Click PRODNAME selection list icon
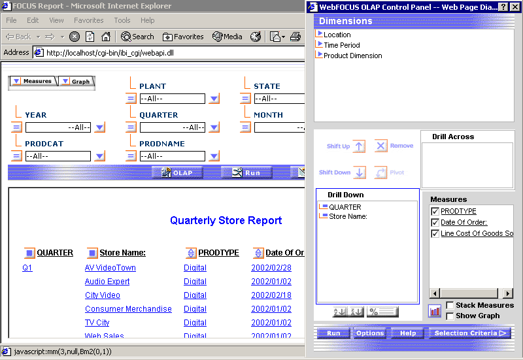523x360 pixels. coord(131,156)
